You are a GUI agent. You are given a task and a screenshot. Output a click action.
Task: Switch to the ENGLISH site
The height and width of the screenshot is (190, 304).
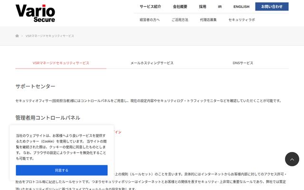point(241,7)
